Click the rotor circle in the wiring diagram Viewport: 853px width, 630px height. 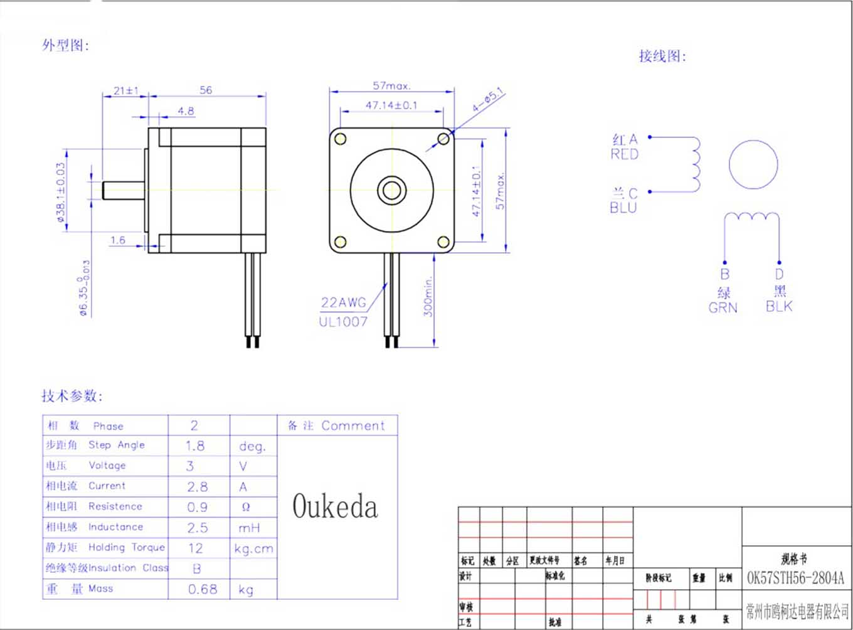[x=753, y=164]
